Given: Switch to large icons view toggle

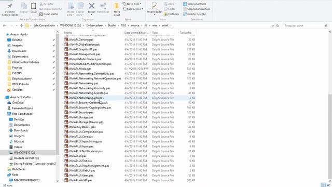Looking at the screenshot, I should point(328,185).
